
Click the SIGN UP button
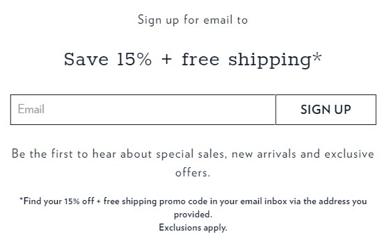pos(326,110)
